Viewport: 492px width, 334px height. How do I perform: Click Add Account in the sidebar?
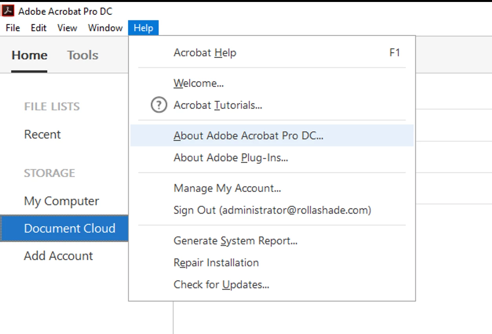pos(58,256)
